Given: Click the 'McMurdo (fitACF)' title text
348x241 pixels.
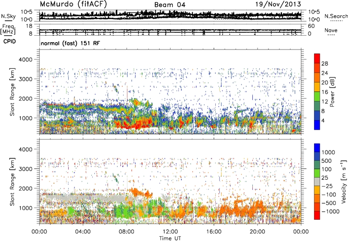Looking at the screenshot, I should [73, 4].
